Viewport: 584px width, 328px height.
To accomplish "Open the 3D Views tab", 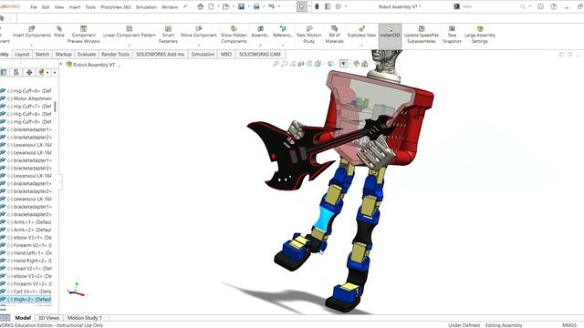I will coord(48,318).
